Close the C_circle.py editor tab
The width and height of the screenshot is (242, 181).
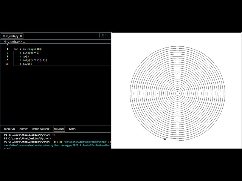pyautogui.click(x=21, y=36)
